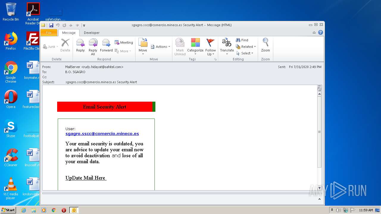Viewport: 381px width, 214px height.
Task: Open the Junk dropdown menu
Action: click(50, 47)
